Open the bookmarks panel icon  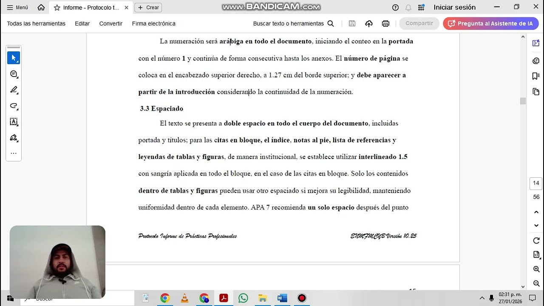536,76
